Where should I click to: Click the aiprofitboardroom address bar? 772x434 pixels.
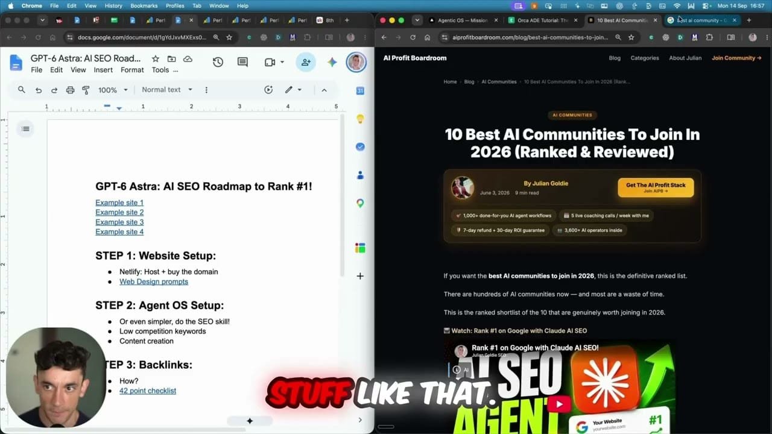point(530,37)
